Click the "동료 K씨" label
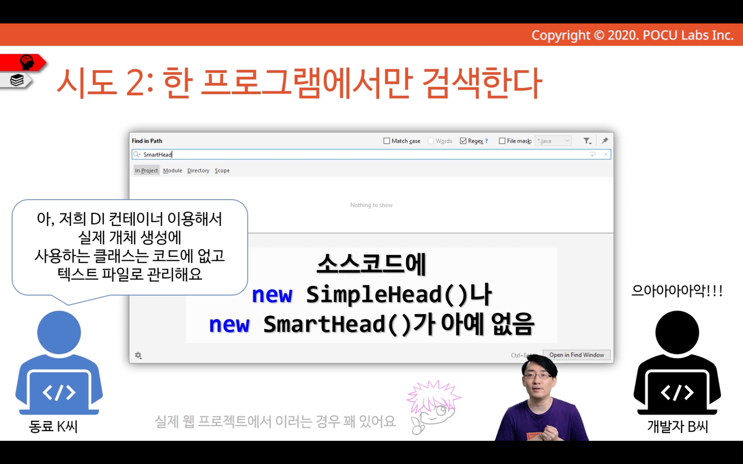743x464 pixels. click(x=54, y=426)
